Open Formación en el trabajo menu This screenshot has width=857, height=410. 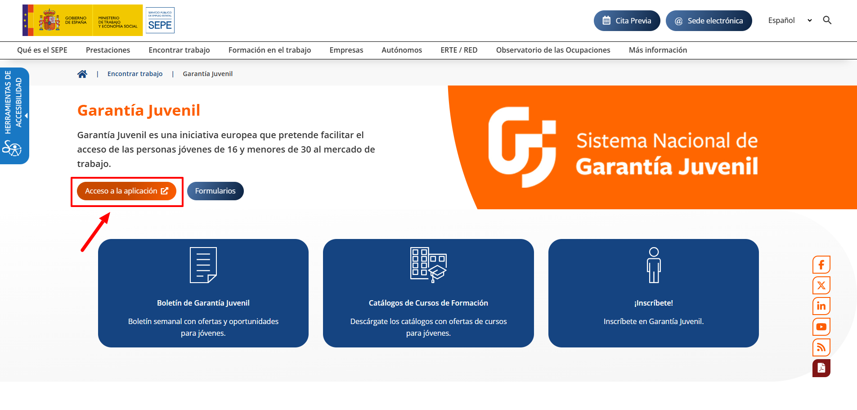tap(269, 50)
